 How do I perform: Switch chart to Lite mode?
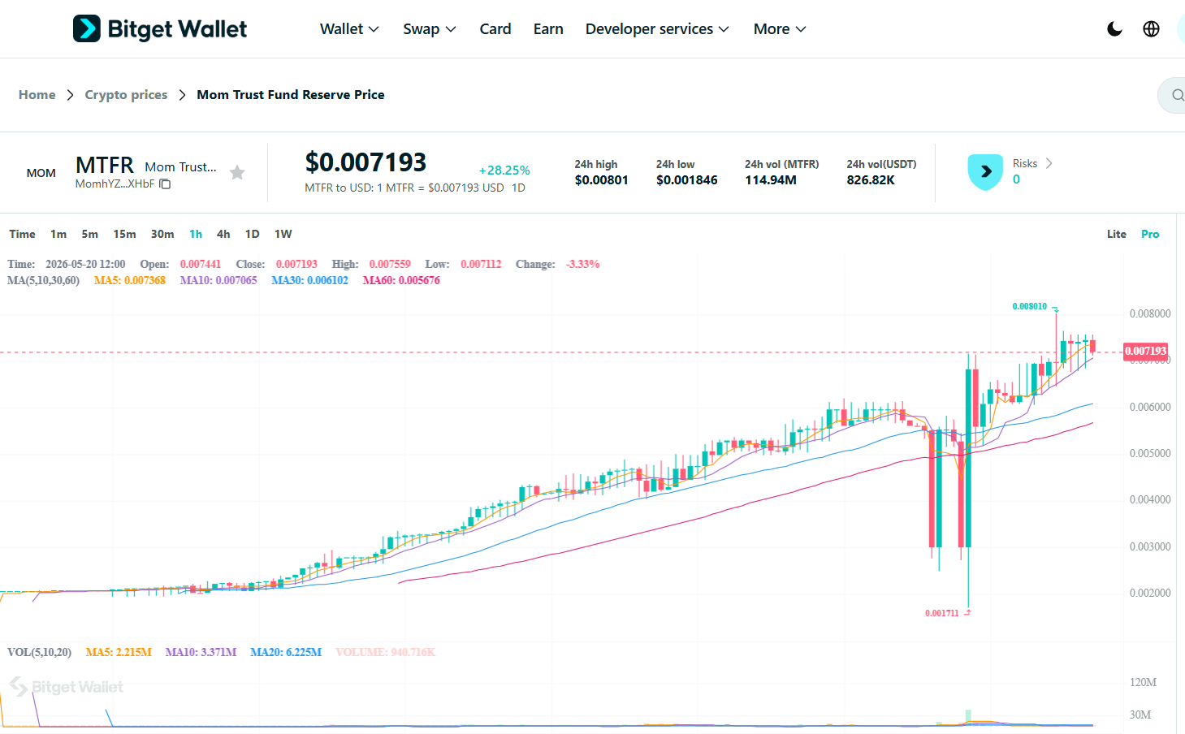click(x=1117, y=234)
